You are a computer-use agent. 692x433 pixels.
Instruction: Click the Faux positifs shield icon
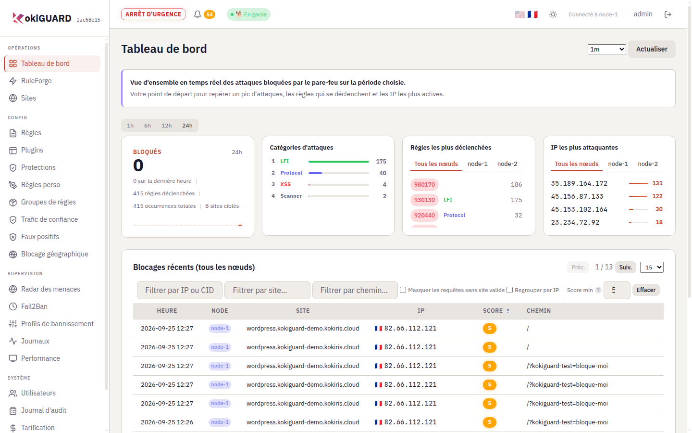[x=13, y=237]
